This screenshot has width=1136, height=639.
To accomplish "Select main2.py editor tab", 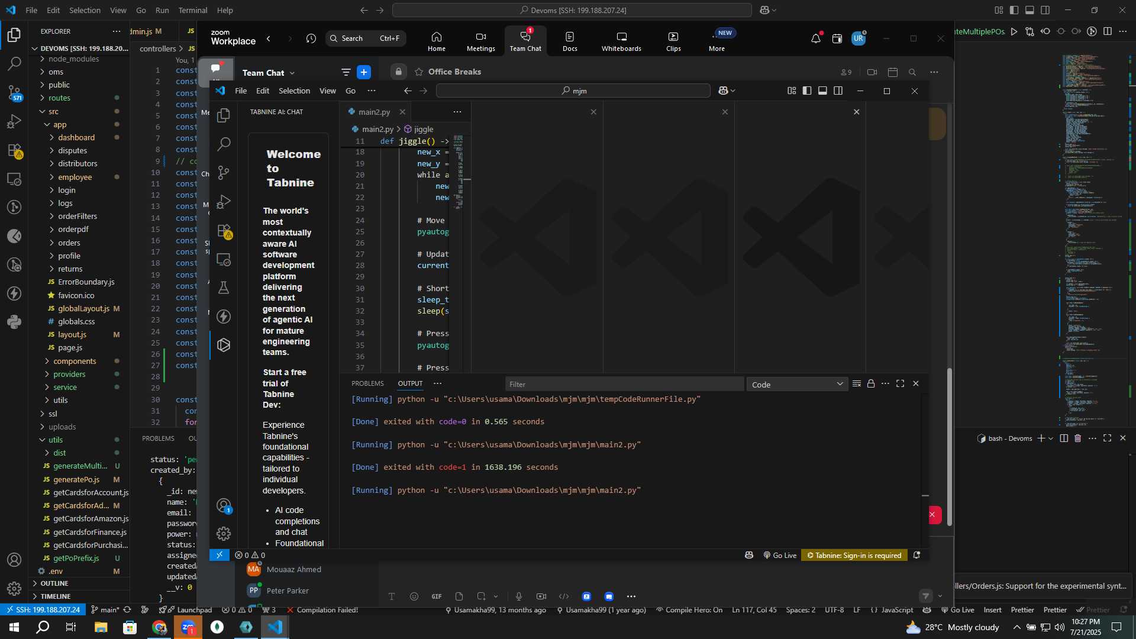I will (x=375, y=112).
